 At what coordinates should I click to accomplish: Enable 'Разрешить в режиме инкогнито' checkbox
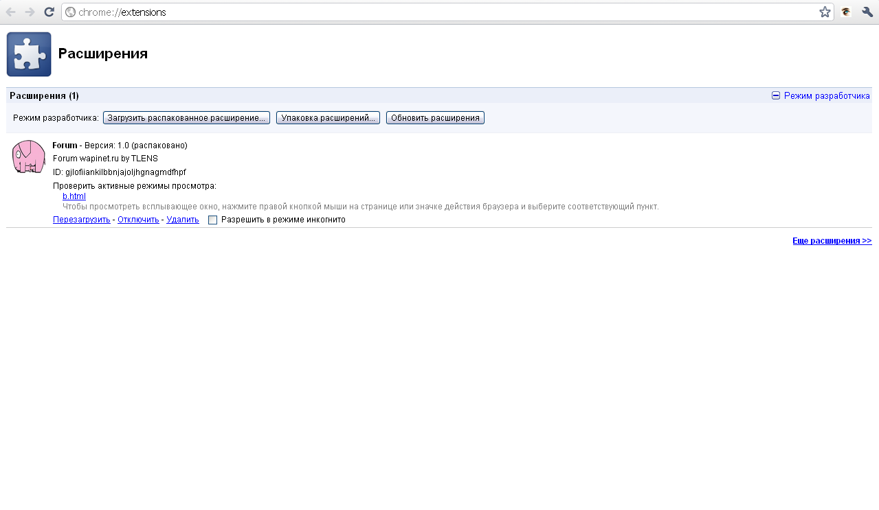213,220
